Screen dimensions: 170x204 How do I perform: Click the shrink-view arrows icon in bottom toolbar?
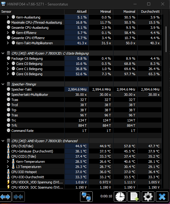(x=19, y=197)
